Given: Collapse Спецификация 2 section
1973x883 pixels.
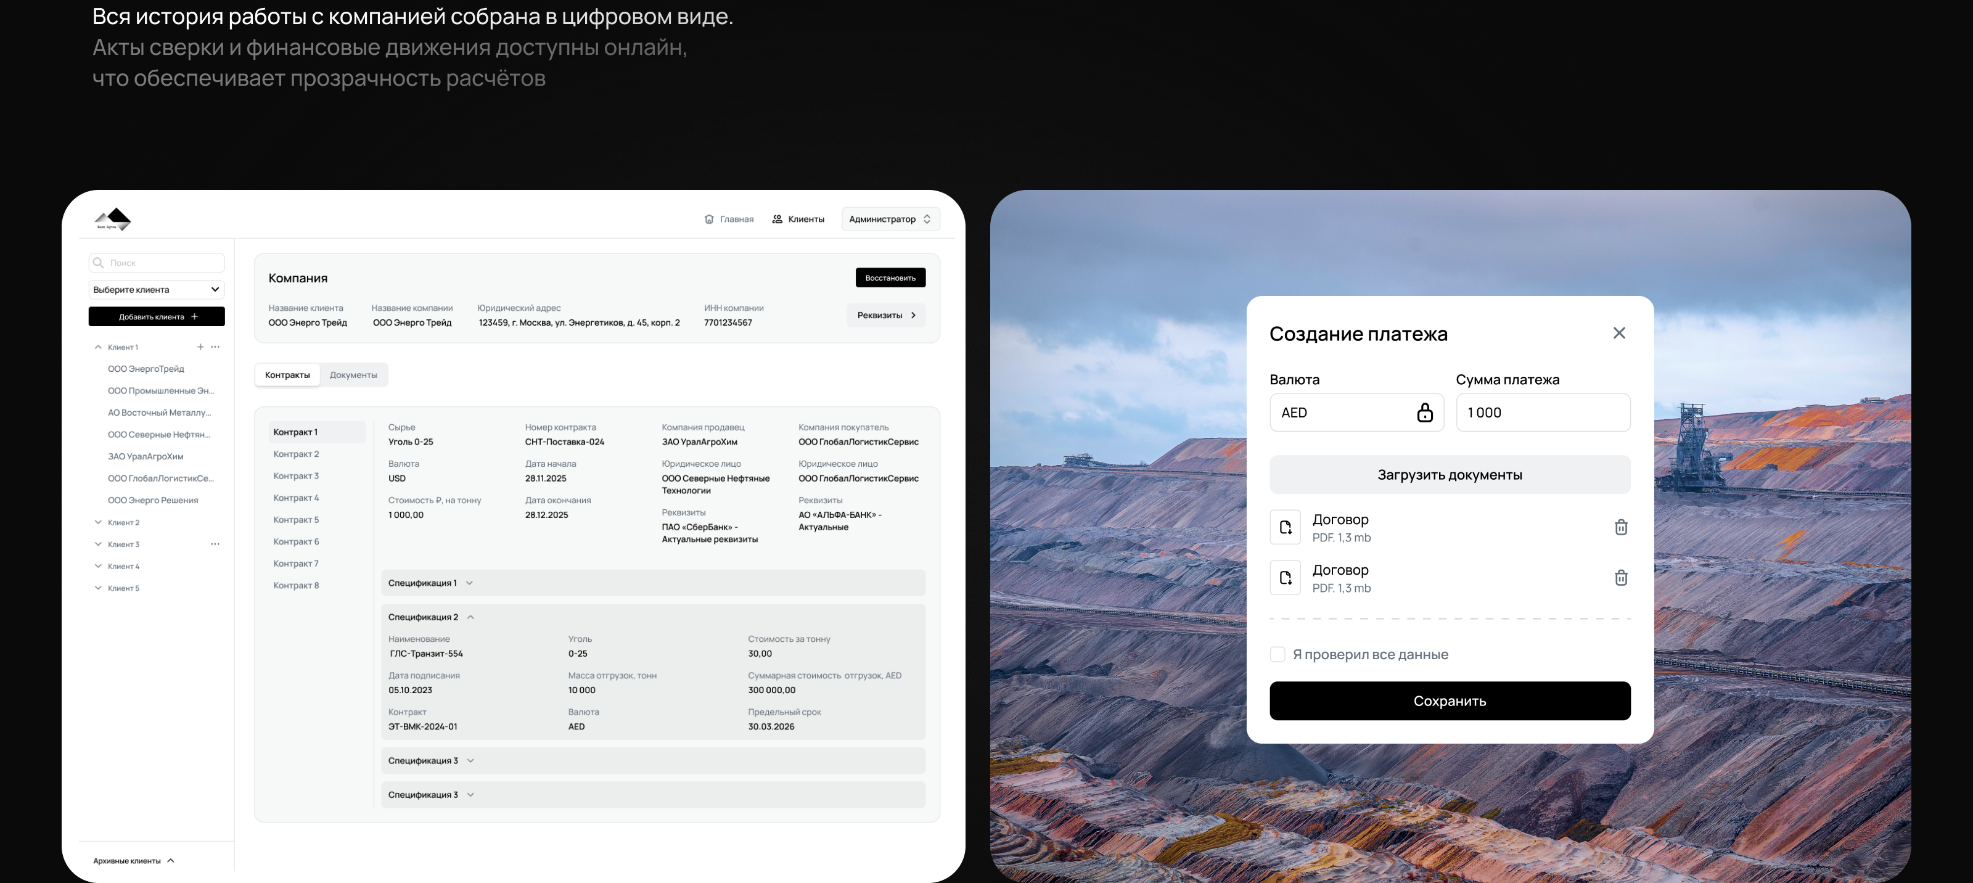Looking at the screenshot, I should click(470, 617).
